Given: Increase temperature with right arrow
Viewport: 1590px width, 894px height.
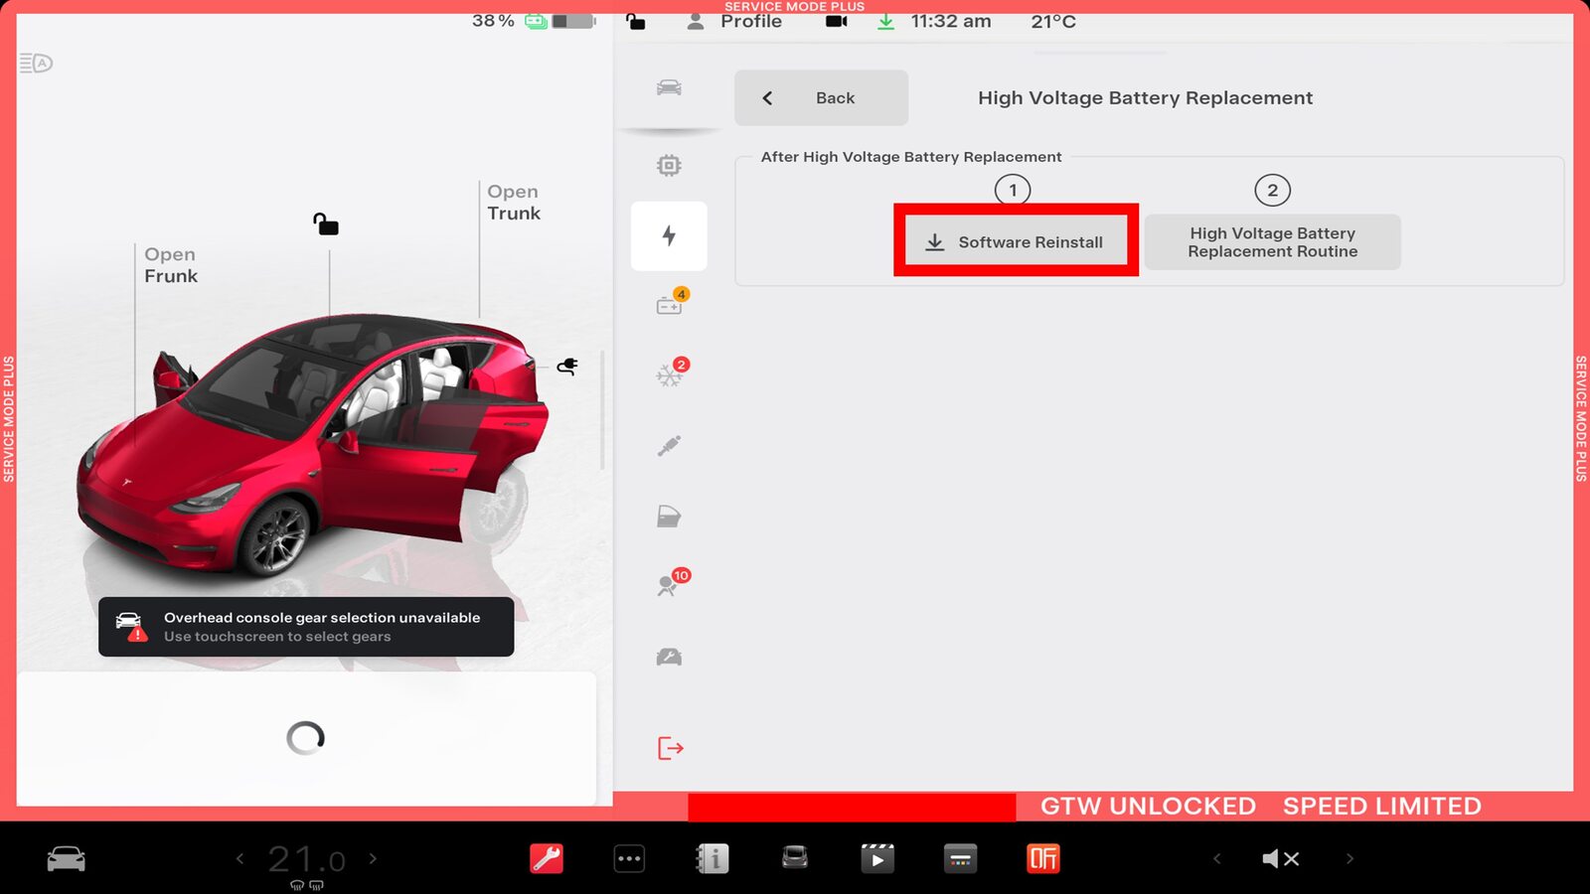Looking at the screenshot, I should [x=374, y=858].
